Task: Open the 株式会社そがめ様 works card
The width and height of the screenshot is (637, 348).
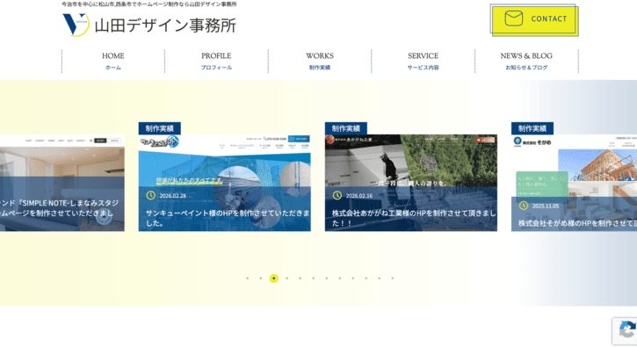Action: coord(574,183)
